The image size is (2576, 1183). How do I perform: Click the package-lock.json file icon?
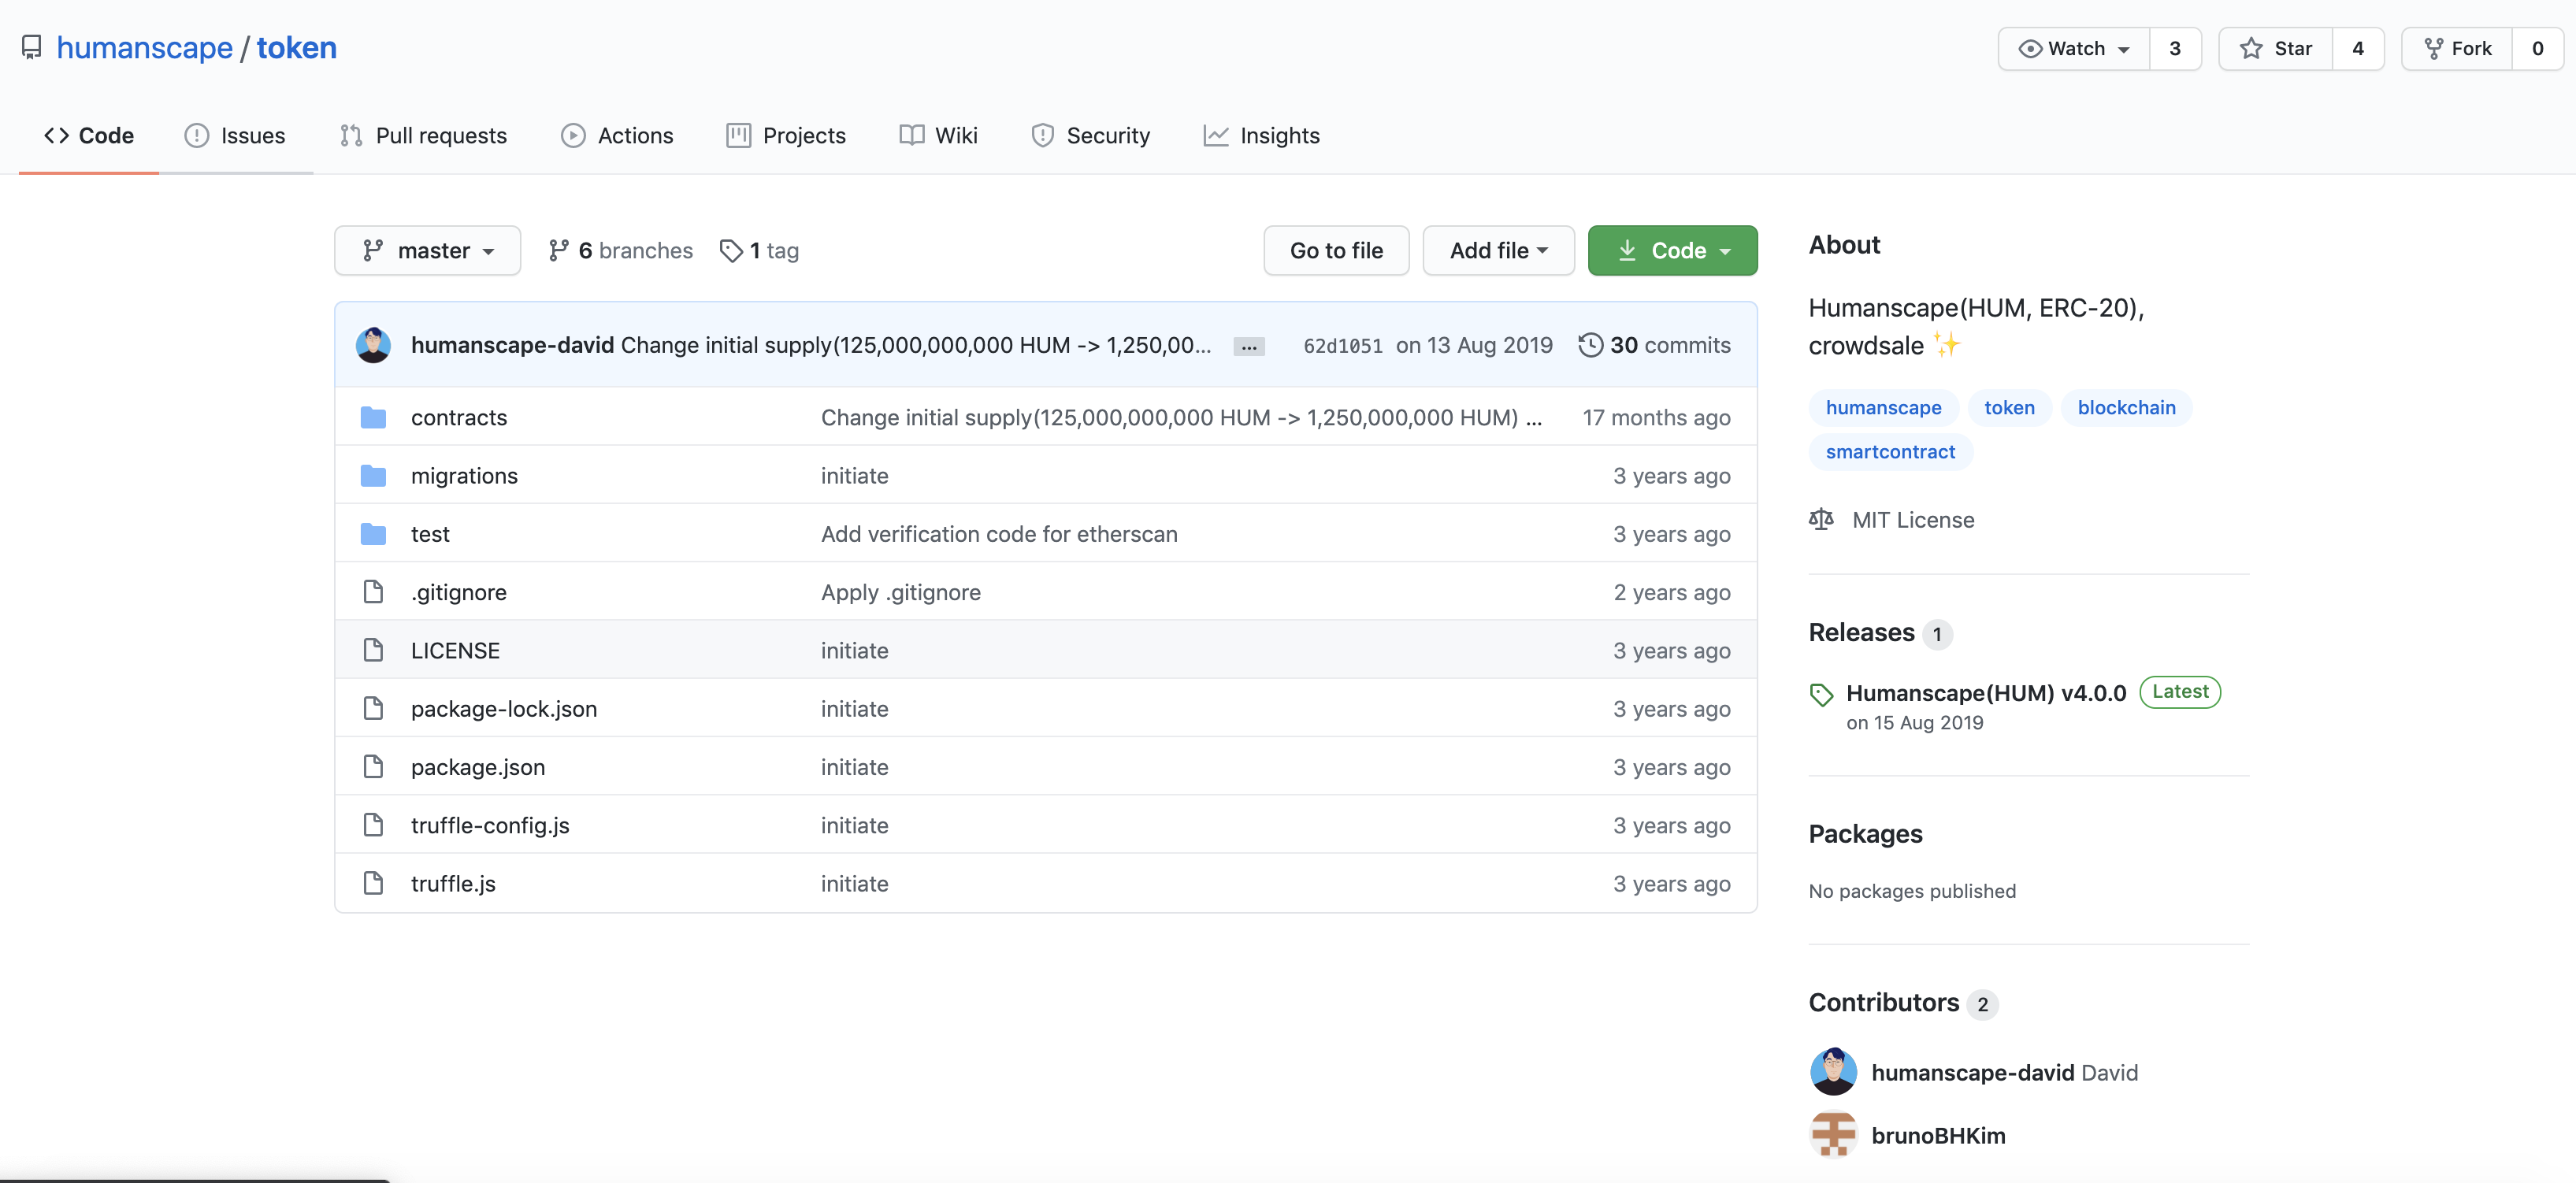pyautogui.click(x=373, y=708)
